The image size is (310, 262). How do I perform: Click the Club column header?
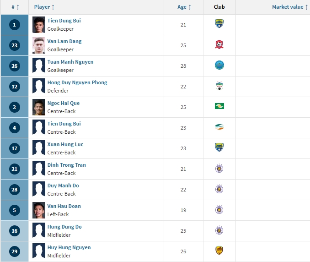pyautogui.click(x=219, y=7)
